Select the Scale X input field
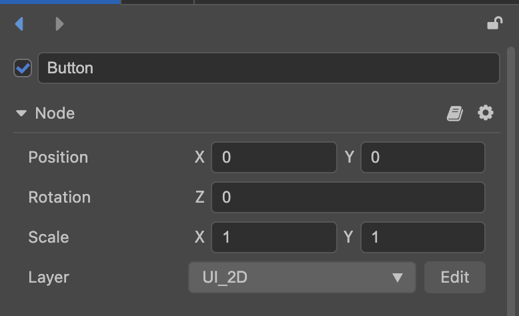 [x=274, y=237]
